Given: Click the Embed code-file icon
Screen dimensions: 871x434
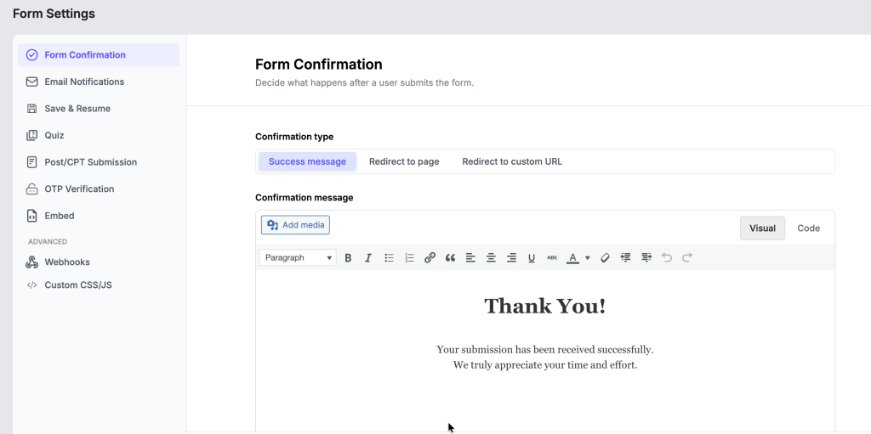Looking at the screenshot, I should point(31,216).
